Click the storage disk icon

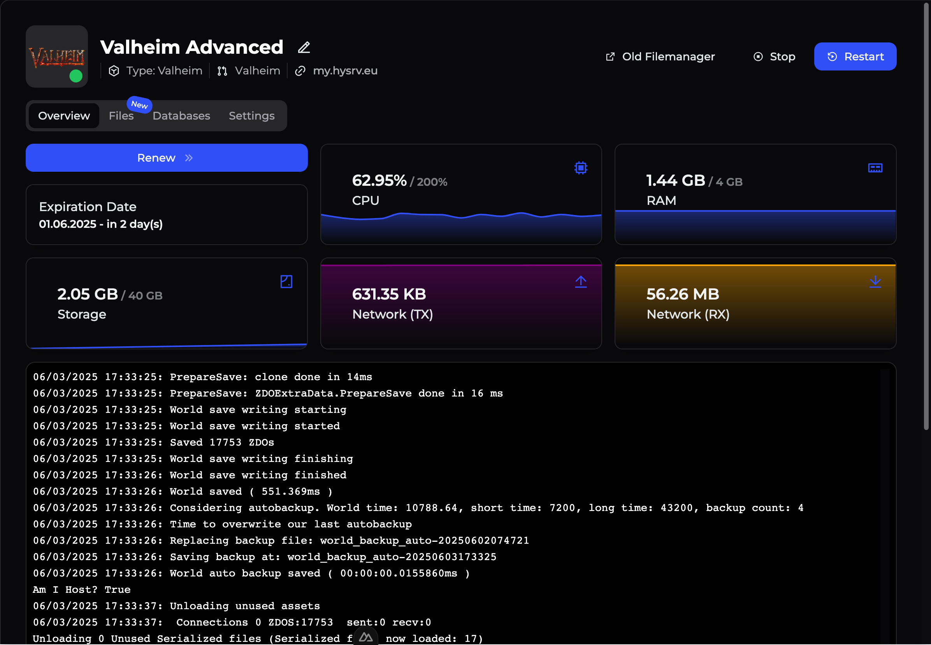[286, 282]
